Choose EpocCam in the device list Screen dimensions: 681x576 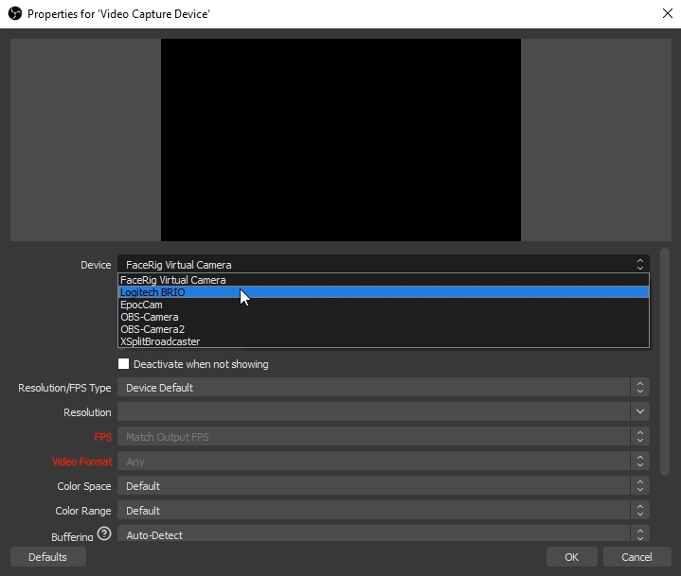coord(142,305)
